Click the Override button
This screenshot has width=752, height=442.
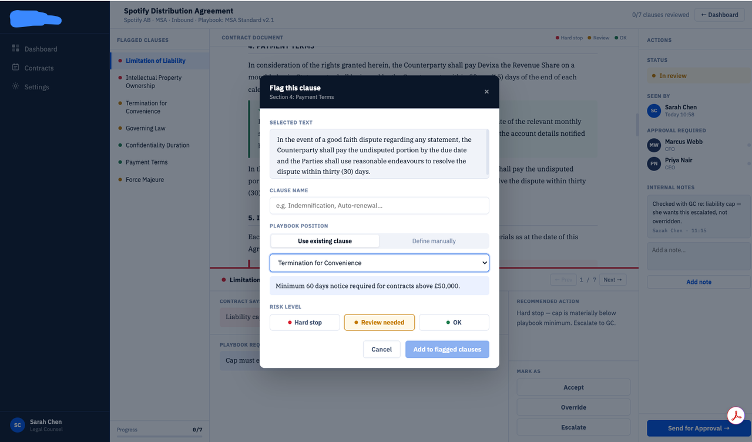pyautogui.click(x=573, y=407)
